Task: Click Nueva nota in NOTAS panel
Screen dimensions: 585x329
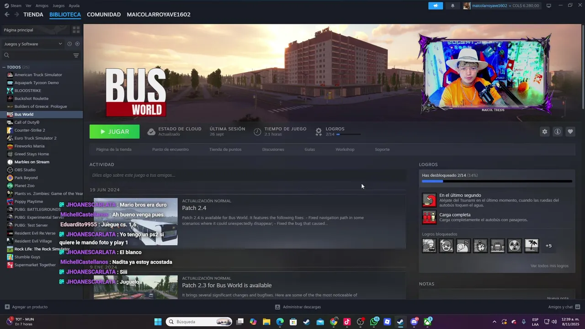Action: coord(558,298)
